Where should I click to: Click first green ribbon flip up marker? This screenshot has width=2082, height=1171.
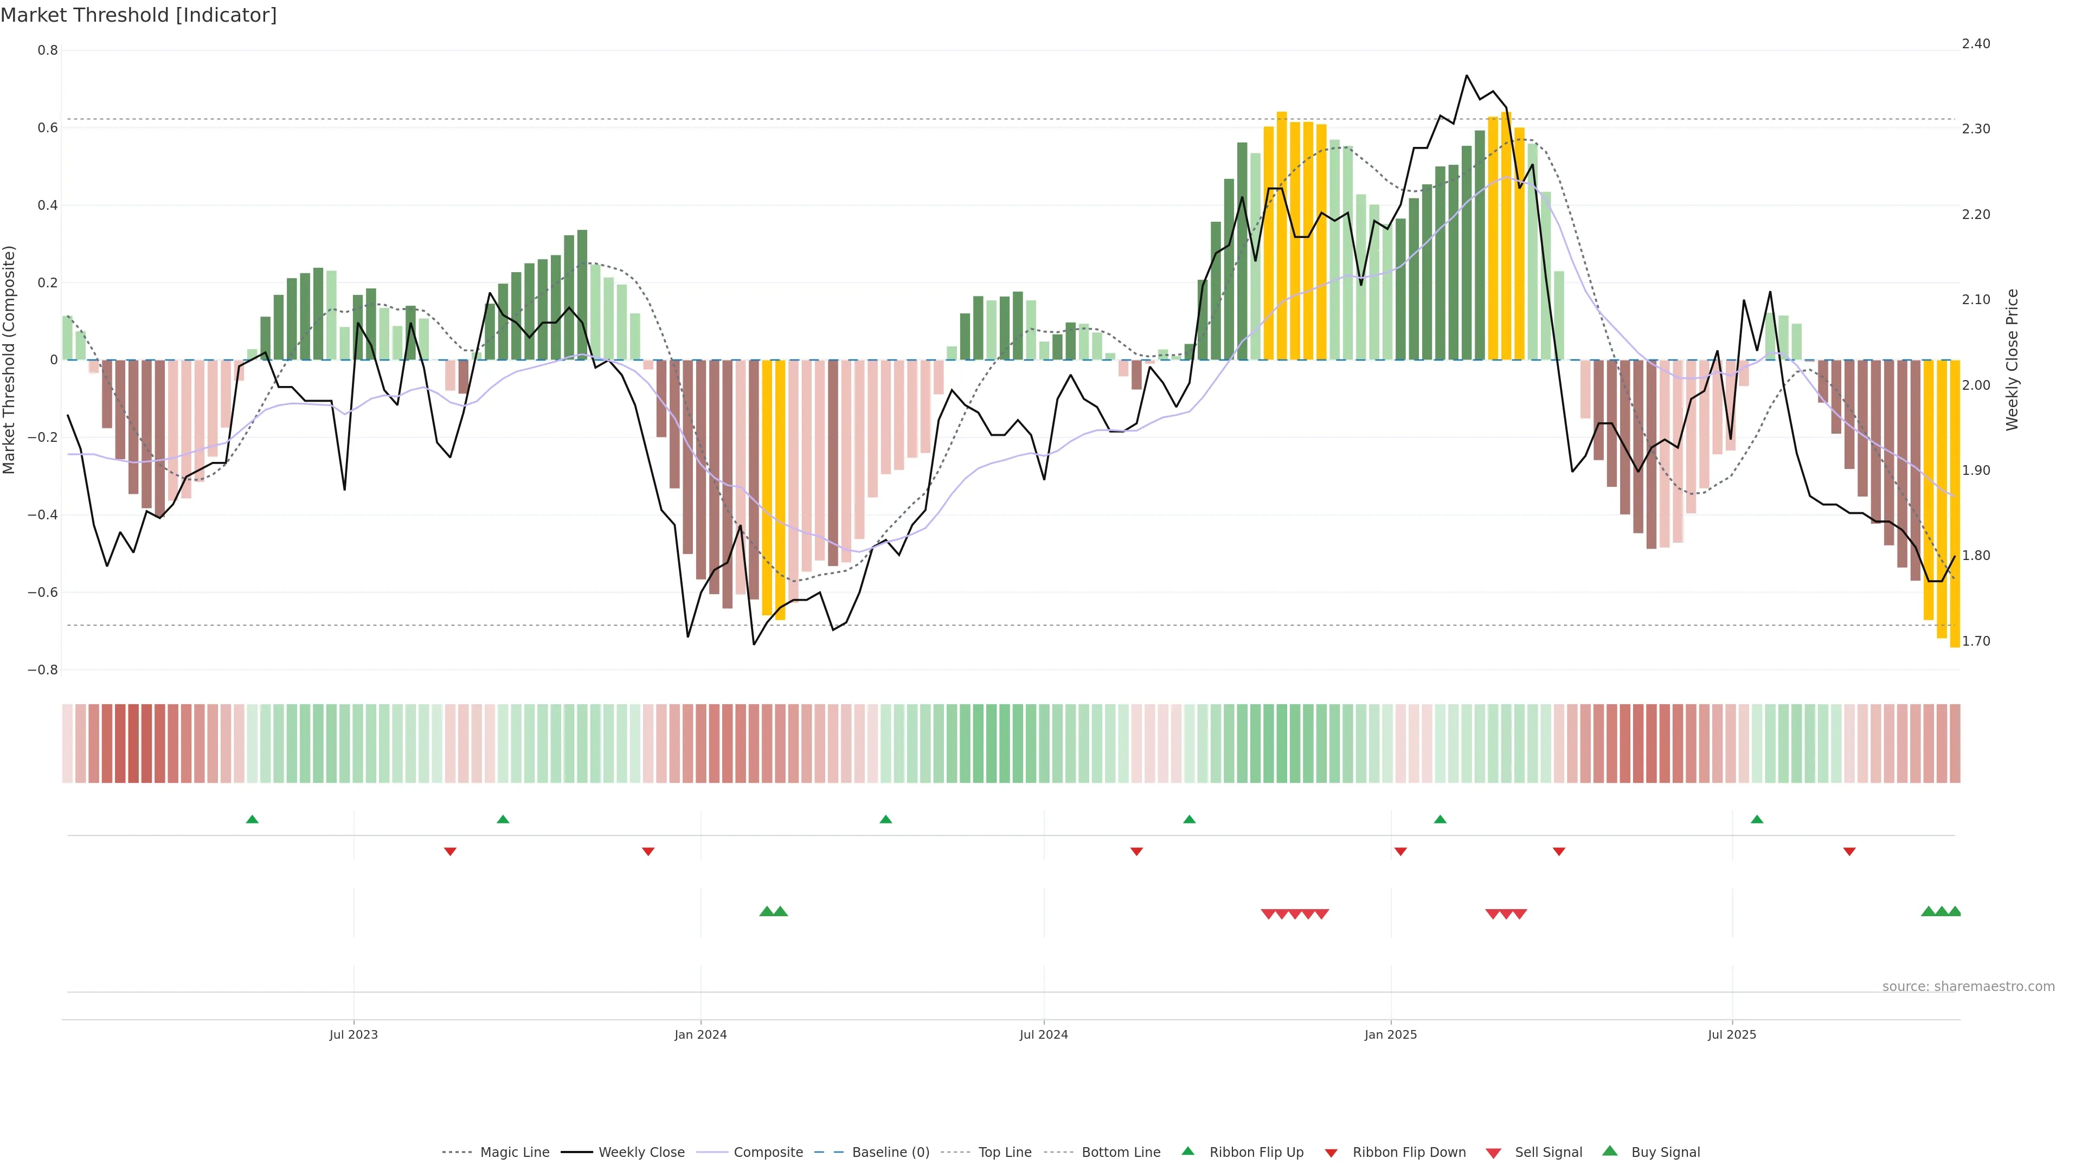[x=252, y=820]
